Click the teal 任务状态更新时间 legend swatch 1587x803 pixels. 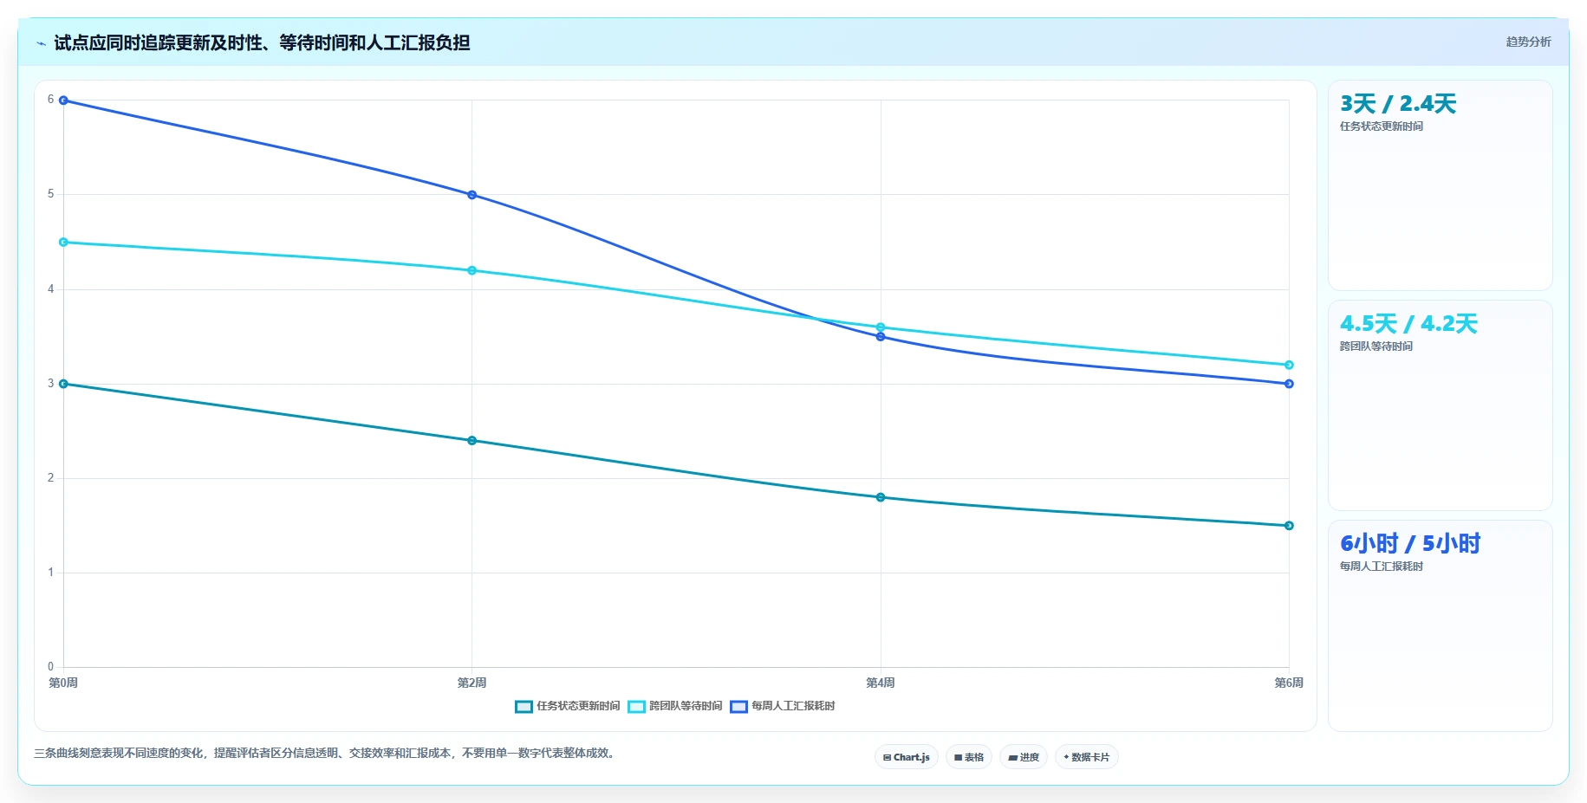click(x=524, y=707)
